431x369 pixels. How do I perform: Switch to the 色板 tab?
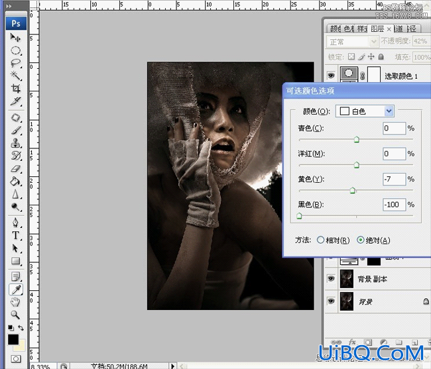coord(349,29)
